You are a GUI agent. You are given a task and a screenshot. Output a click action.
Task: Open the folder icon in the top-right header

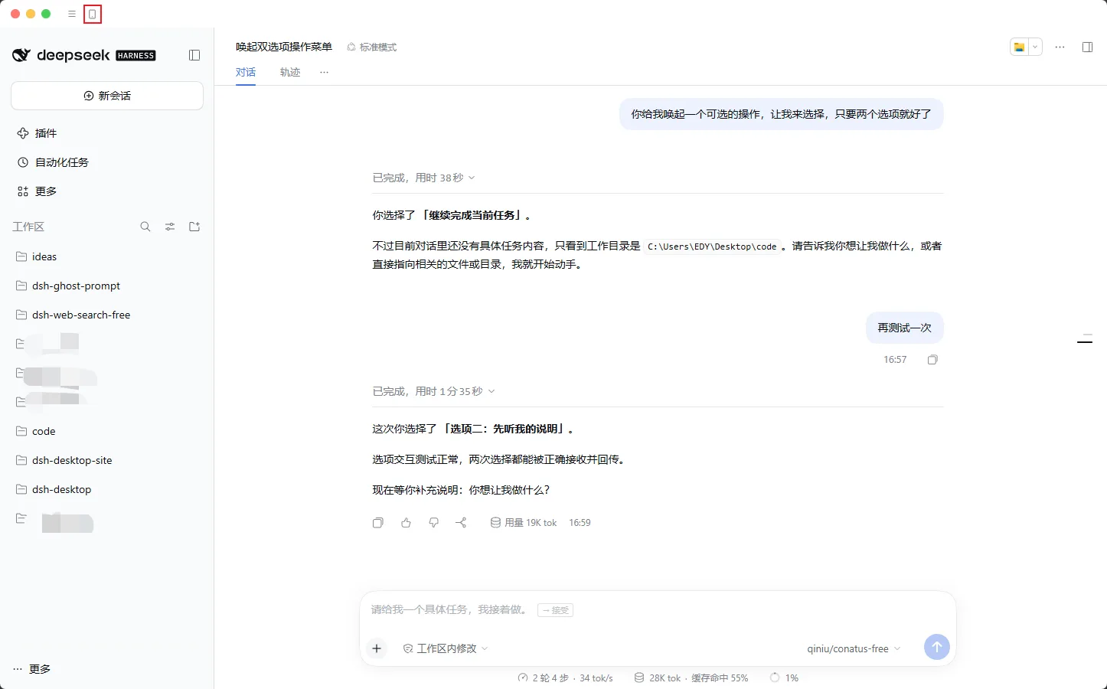pyautogui.click(x=1019, y=47)
